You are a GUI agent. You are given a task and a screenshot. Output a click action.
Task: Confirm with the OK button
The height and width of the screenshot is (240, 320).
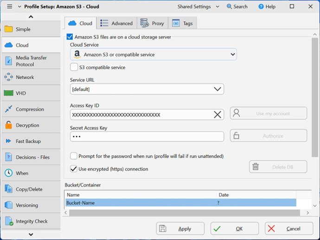pos(235,228)
